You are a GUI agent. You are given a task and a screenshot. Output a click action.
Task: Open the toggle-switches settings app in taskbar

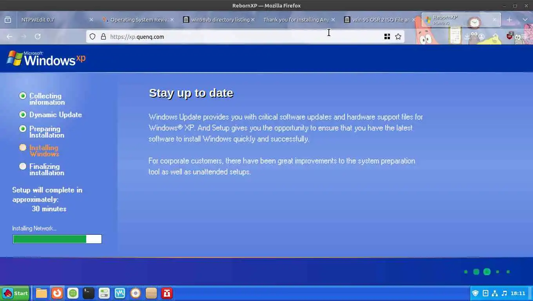(104, 293)
